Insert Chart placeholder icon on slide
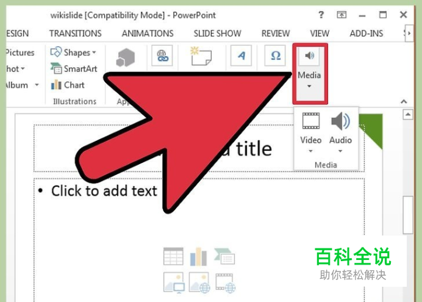This screenshot has height=302, width=422. 198,256
